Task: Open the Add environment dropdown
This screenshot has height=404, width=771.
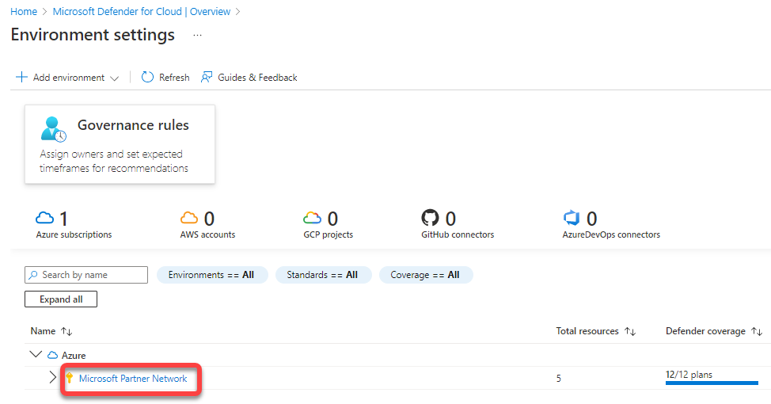Action: click(67, 78)
